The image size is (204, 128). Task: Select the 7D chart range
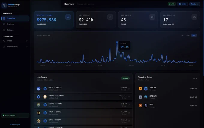pyautogui.click(x=182, y=35)
